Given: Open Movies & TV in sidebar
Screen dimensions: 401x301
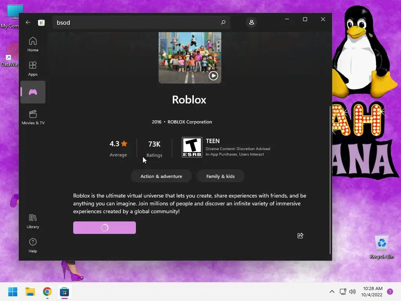Looking at the screenshot, I should click(33, 117).
